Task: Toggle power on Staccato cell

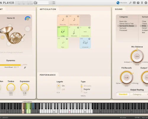Action: (67, 16)
